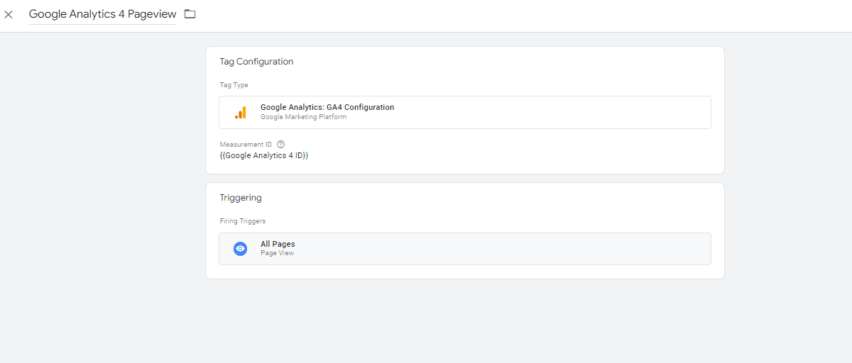Select the Tag Configuration heading
Image resolution: width=852 pixels, height=363 pixels.
pos(256,62)
